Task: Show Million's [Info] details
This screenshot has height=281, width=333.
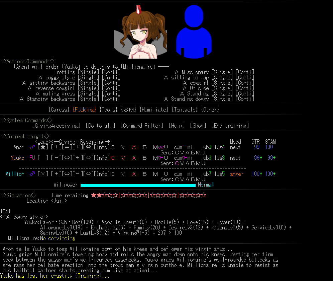Action: pos(102,174)
